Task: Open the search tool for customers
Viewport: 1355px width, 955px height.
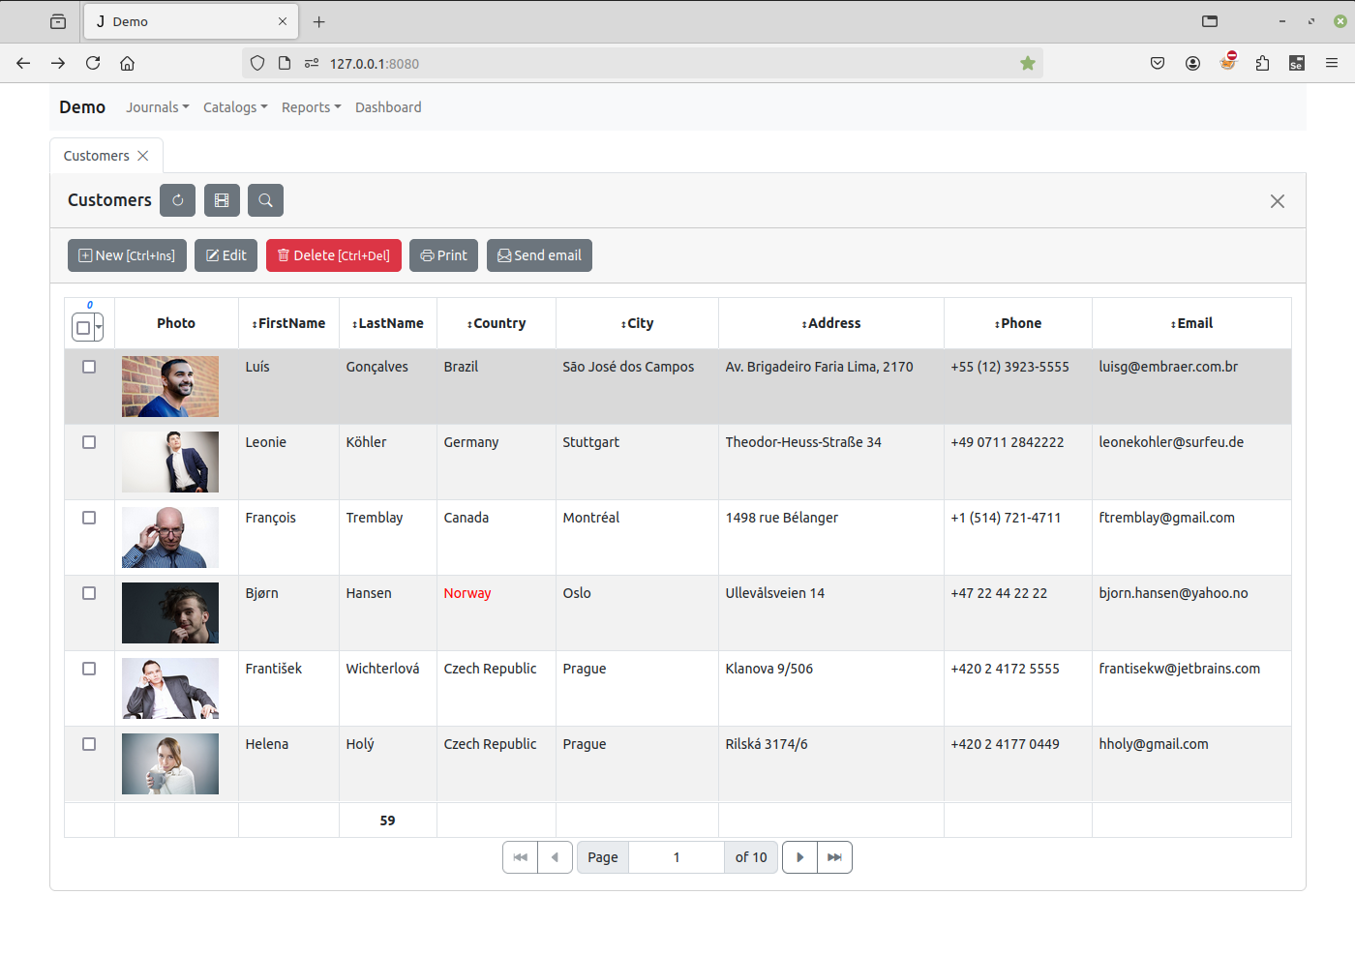Action: click(265, 200)
